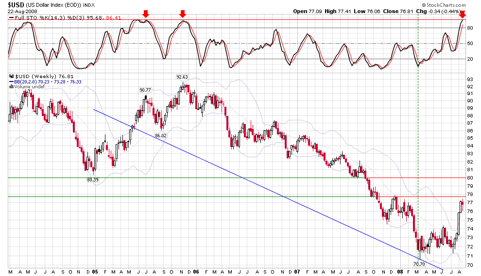The height and width of the screenshot is (276, 481).
Task: Click the 08 year label on time axis
Action: tap(400, 272)
